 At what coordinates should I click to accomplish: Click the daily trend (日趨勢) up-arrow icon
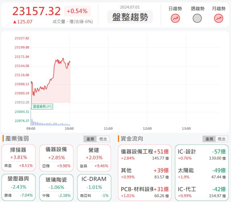pyautogui.click(x=175, y=18)
